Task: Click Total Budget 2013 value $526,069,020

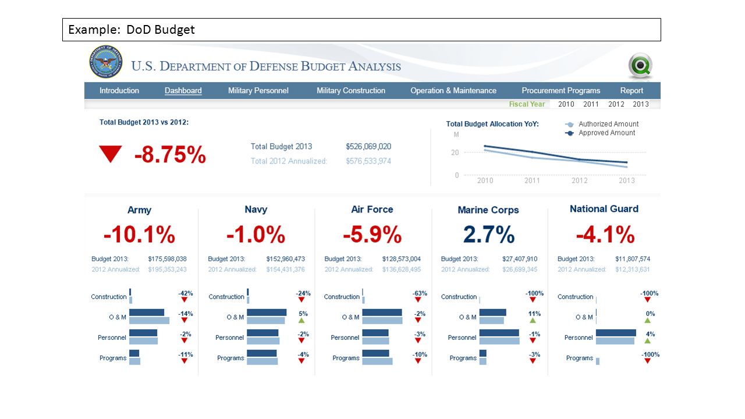Action: (368, 147)
